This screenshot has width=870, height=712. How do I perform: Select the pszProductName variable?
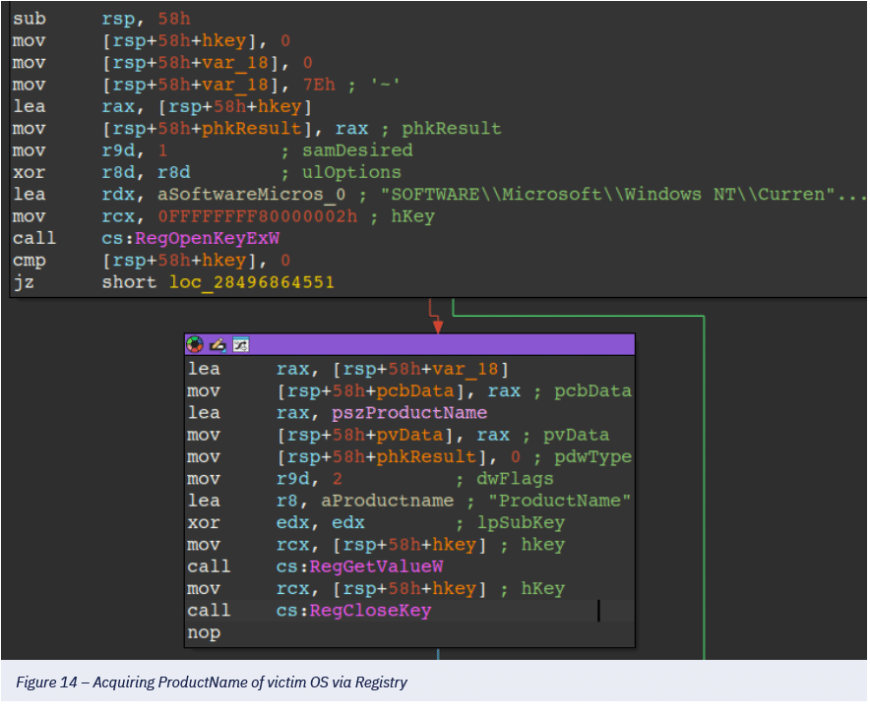click(x=382, y=413)
